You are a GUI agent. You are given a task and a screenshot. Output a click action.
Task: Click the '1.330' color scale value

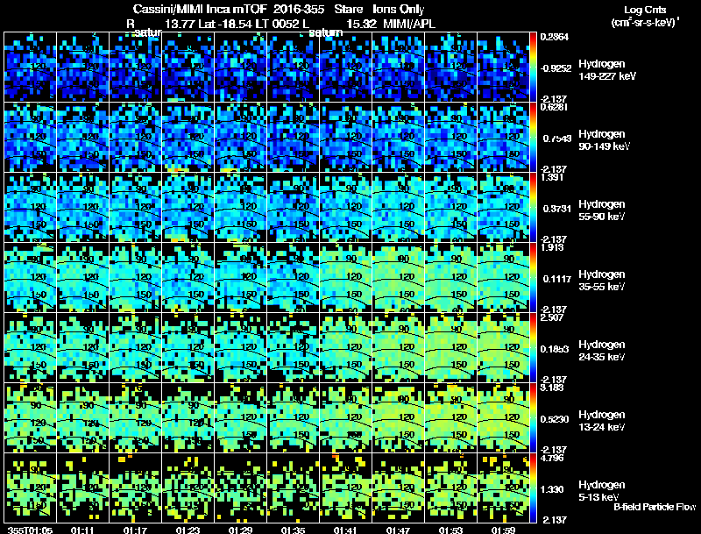(552, 489)
